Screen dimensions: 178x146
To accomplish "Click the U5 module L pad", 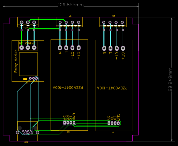I will point(66,48).
